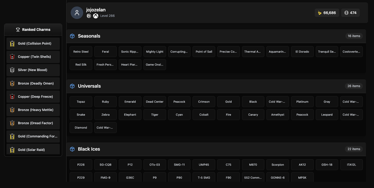374x188 pixels.
Task: Select the El Dorado seasonal skin
Action: click(x=302, y=52)
